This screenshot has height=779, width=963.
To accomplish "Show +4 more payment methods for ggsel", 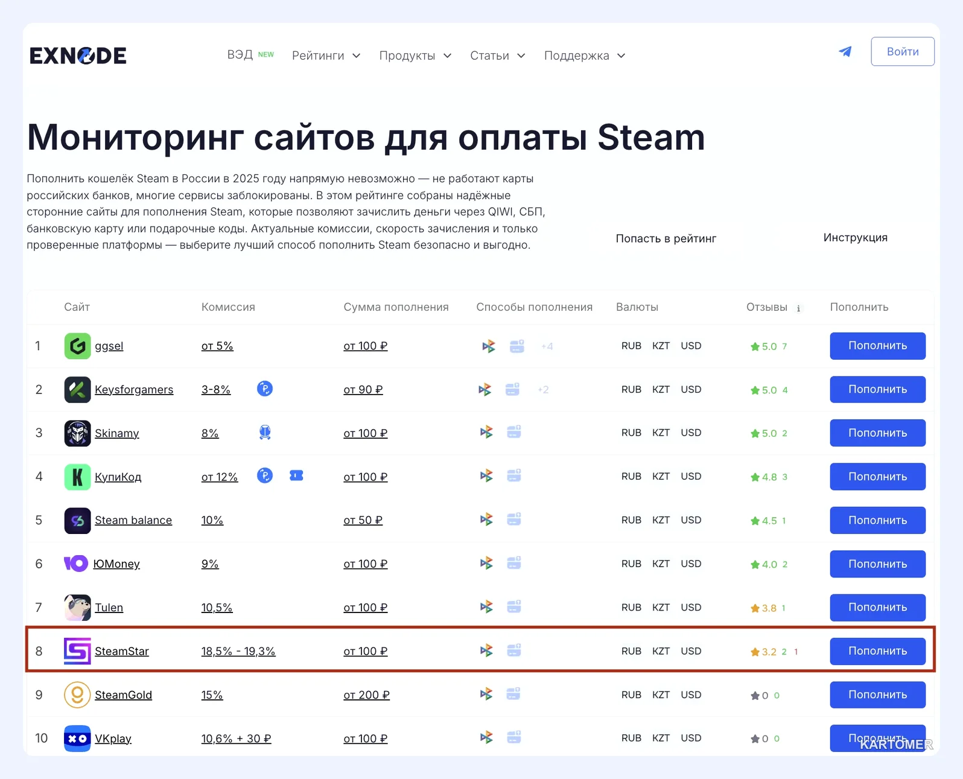I will (547, 346).
